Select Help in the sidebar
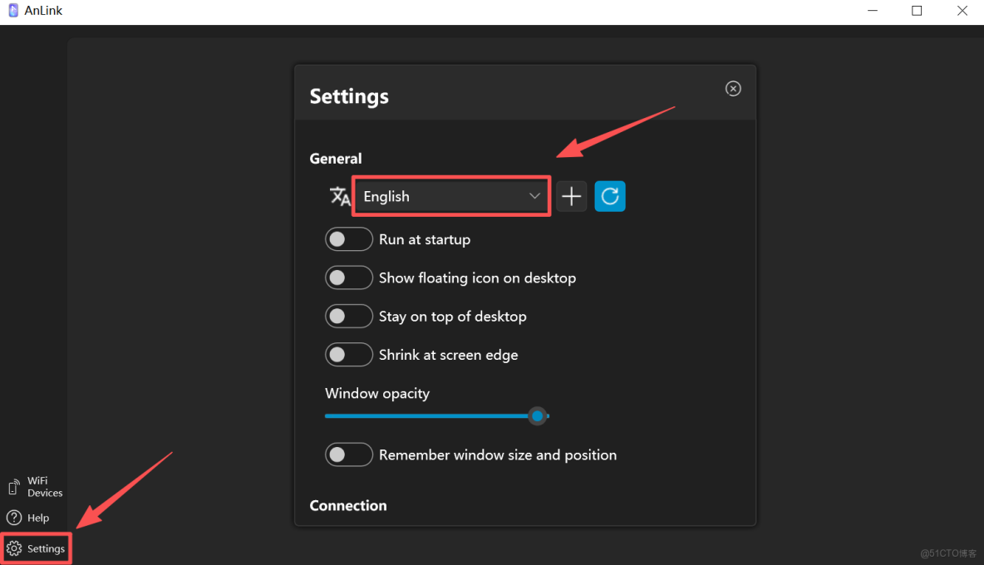This screenshot has width=984, height=565. coord(38,518)
